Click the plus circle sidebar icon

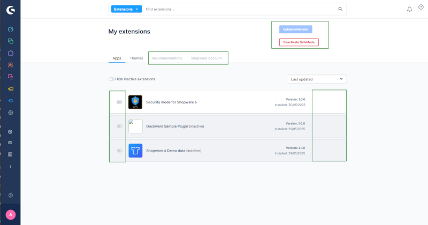point(10,132)
